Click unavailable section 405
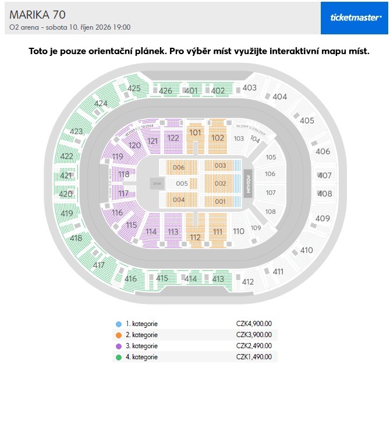Viewport: 390px width, 428px height. pyautogui.click(x=307, y=121)
